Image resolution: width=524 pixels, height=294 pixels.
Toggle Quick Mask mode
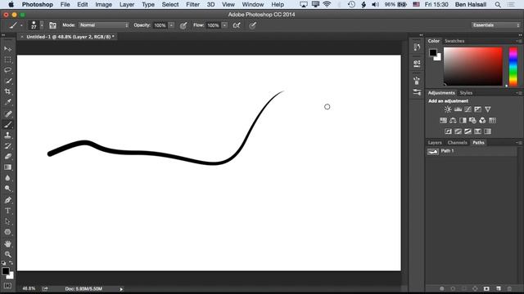tap(7, 286)
